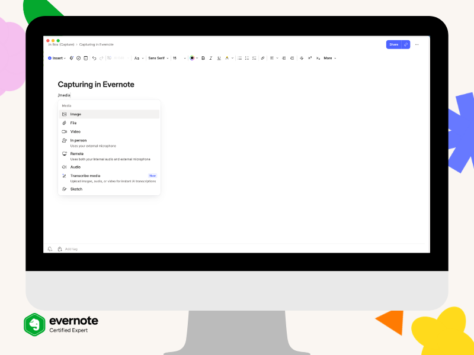Undo the last edit
The height and width of the screenshot is (355, 474).
[94, 58]
